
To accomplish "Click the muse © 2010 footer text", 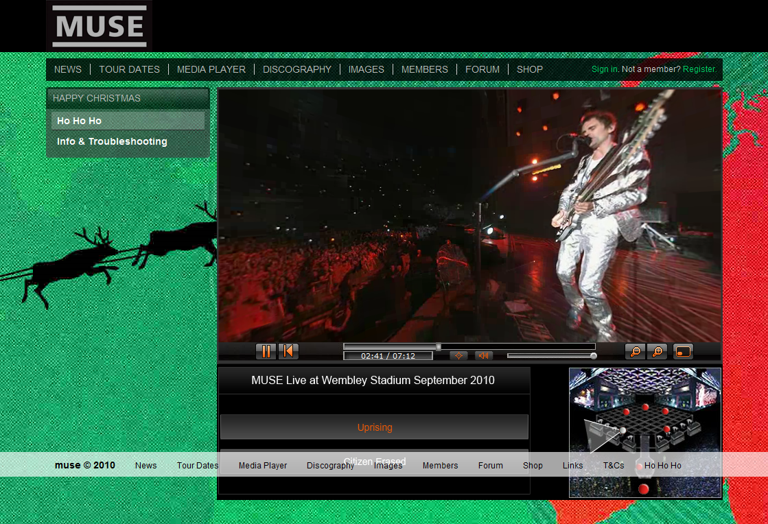I will tap(84, 465).
